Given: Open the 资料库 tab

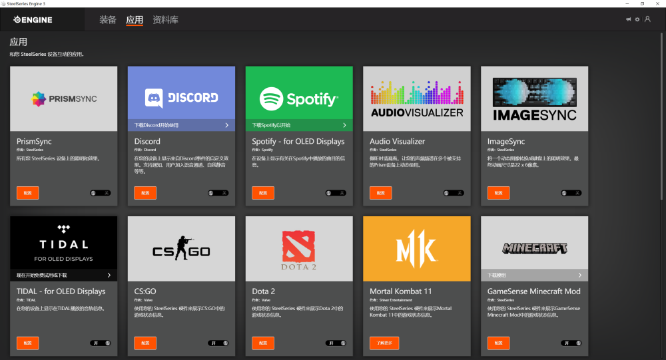Looking at the screenshot, I should 165,19.
